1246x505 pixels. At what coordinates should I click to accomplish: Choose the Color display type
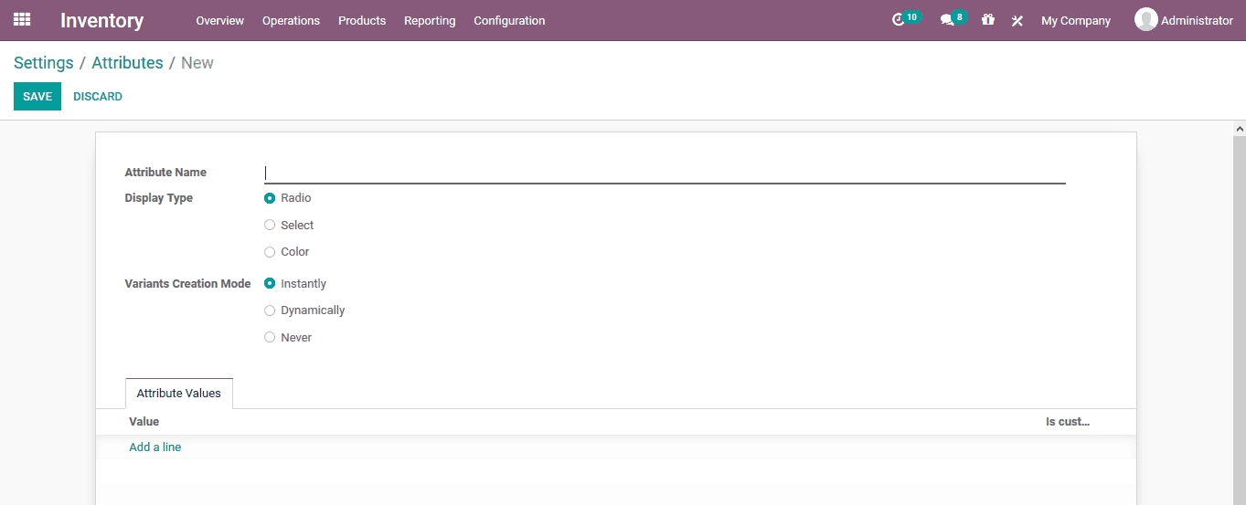click(270, 252)
